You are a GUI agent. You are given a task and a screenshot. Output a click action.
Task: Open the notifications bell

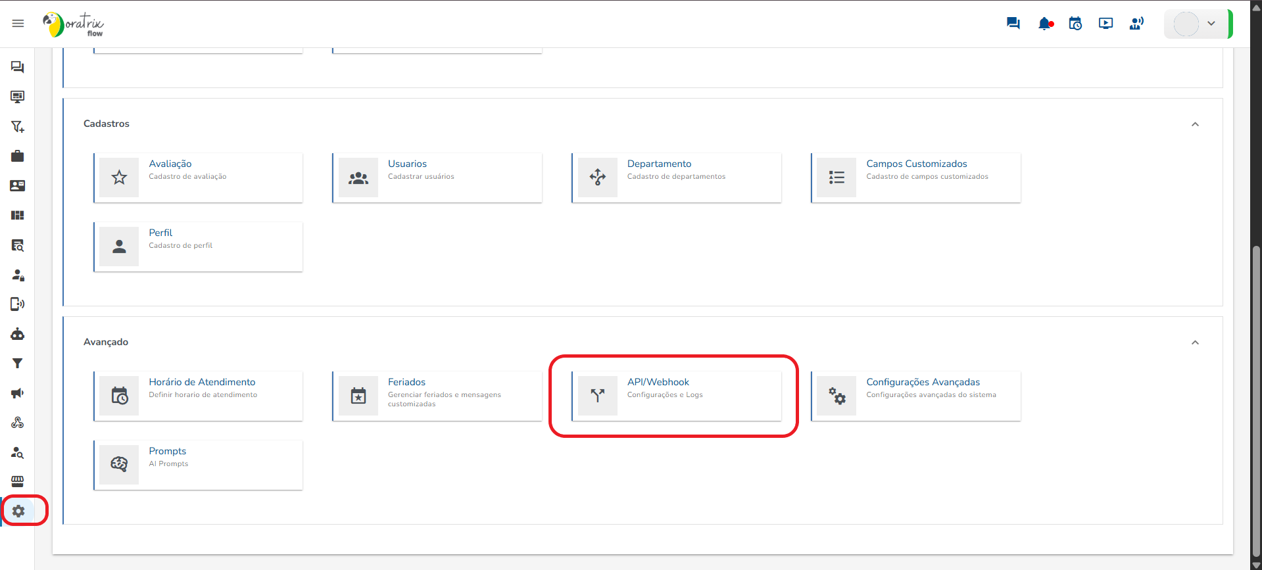[1044, 24]
